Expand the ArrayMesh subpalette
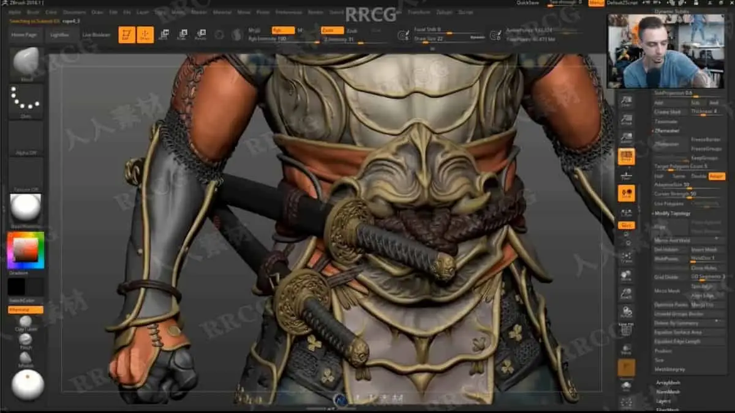The height and width of the screenshot is (413, 735). pyautogui.click(x=668, y=382)
